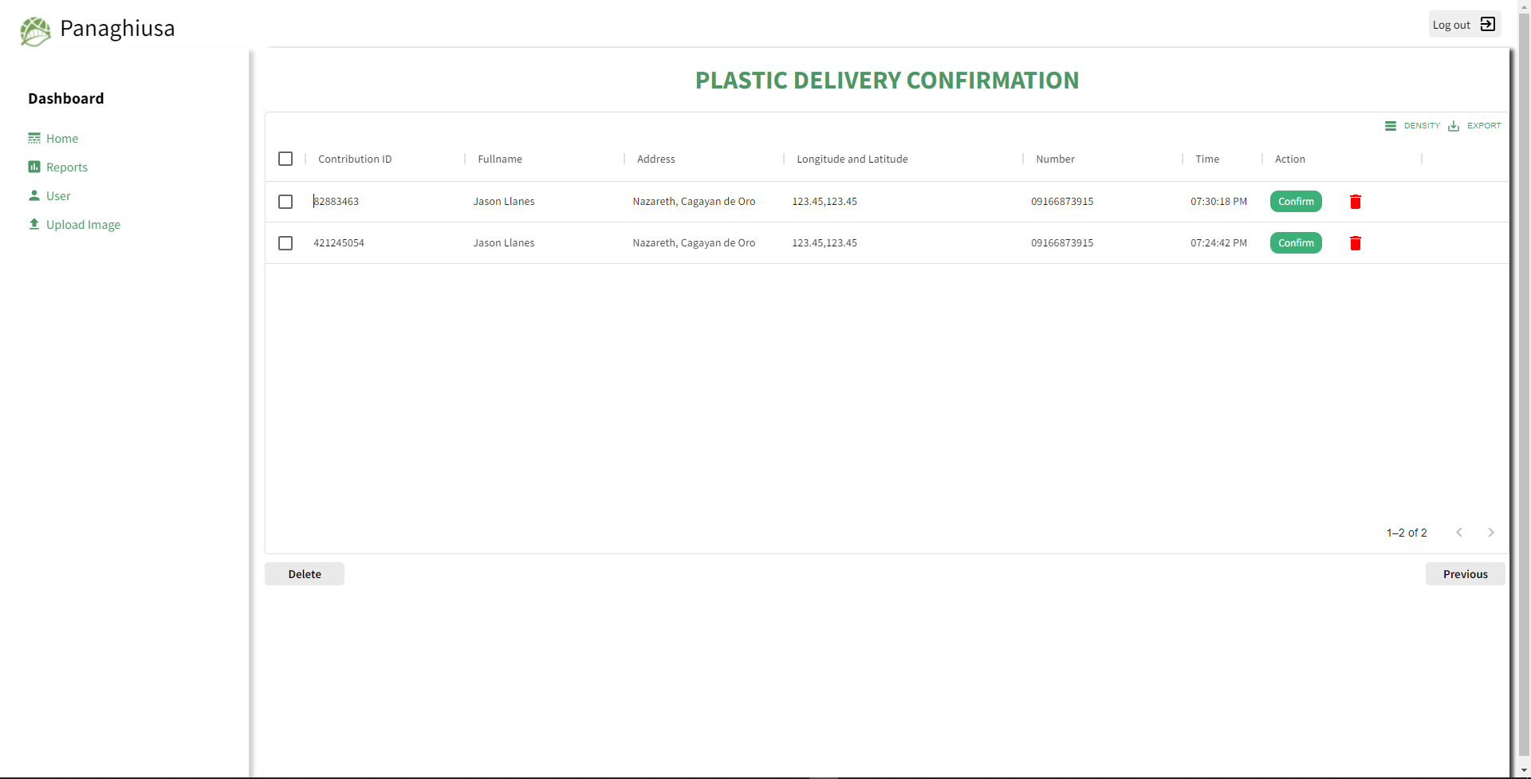Confirm delivery at 07:30:18 PM
This screenshot has height=779, width=1531.
click(1296, 202)
